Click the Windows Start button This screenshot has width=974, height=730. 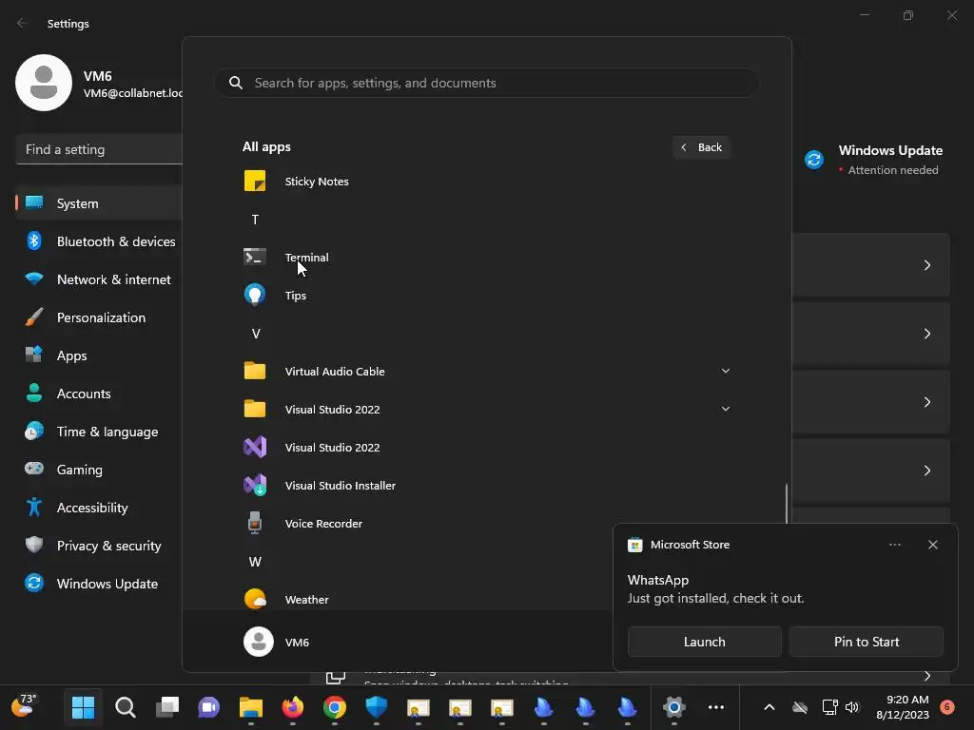coord(84,707)
